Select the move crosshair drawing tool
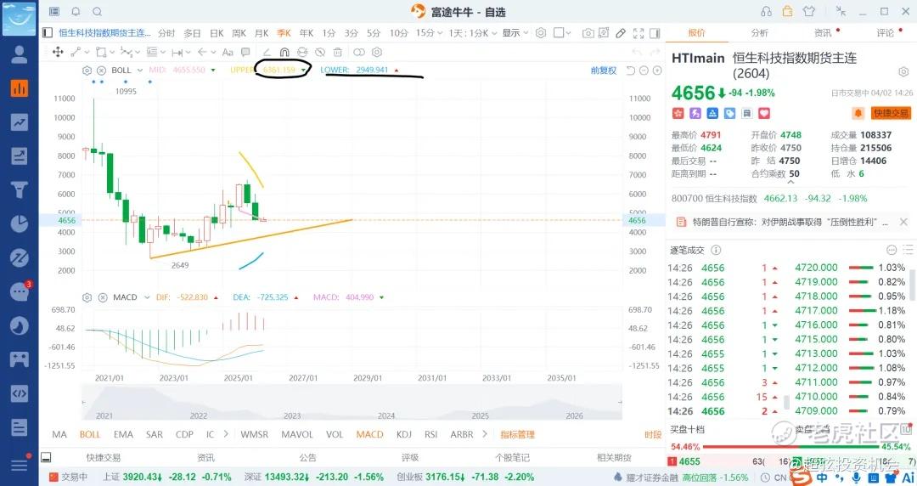This screenshot has height=486, width=917. (x=58, y=52)
